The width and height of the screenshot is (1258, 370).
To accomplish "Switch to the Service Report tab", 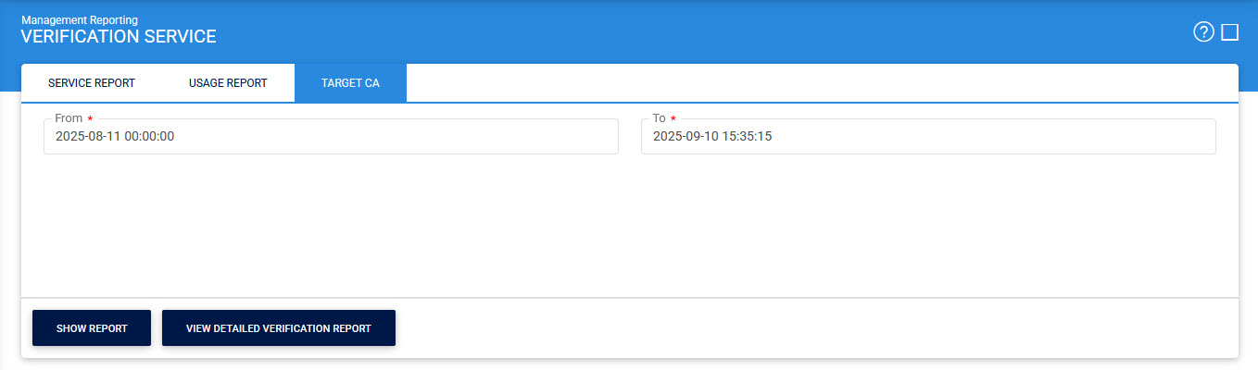I will pyautogui.click(x=92, y=83).
